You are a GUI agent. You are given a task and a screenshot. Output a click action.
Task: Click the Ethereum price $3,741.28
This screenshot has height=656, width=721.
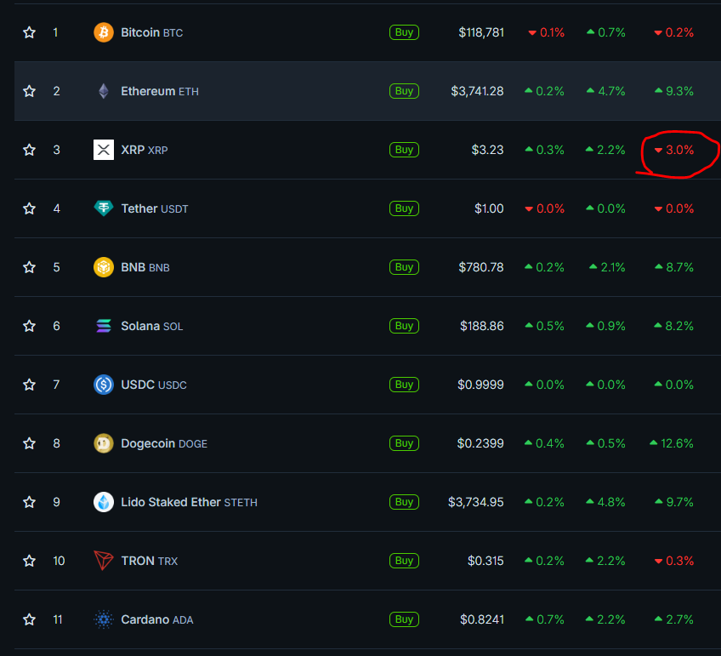477,91
